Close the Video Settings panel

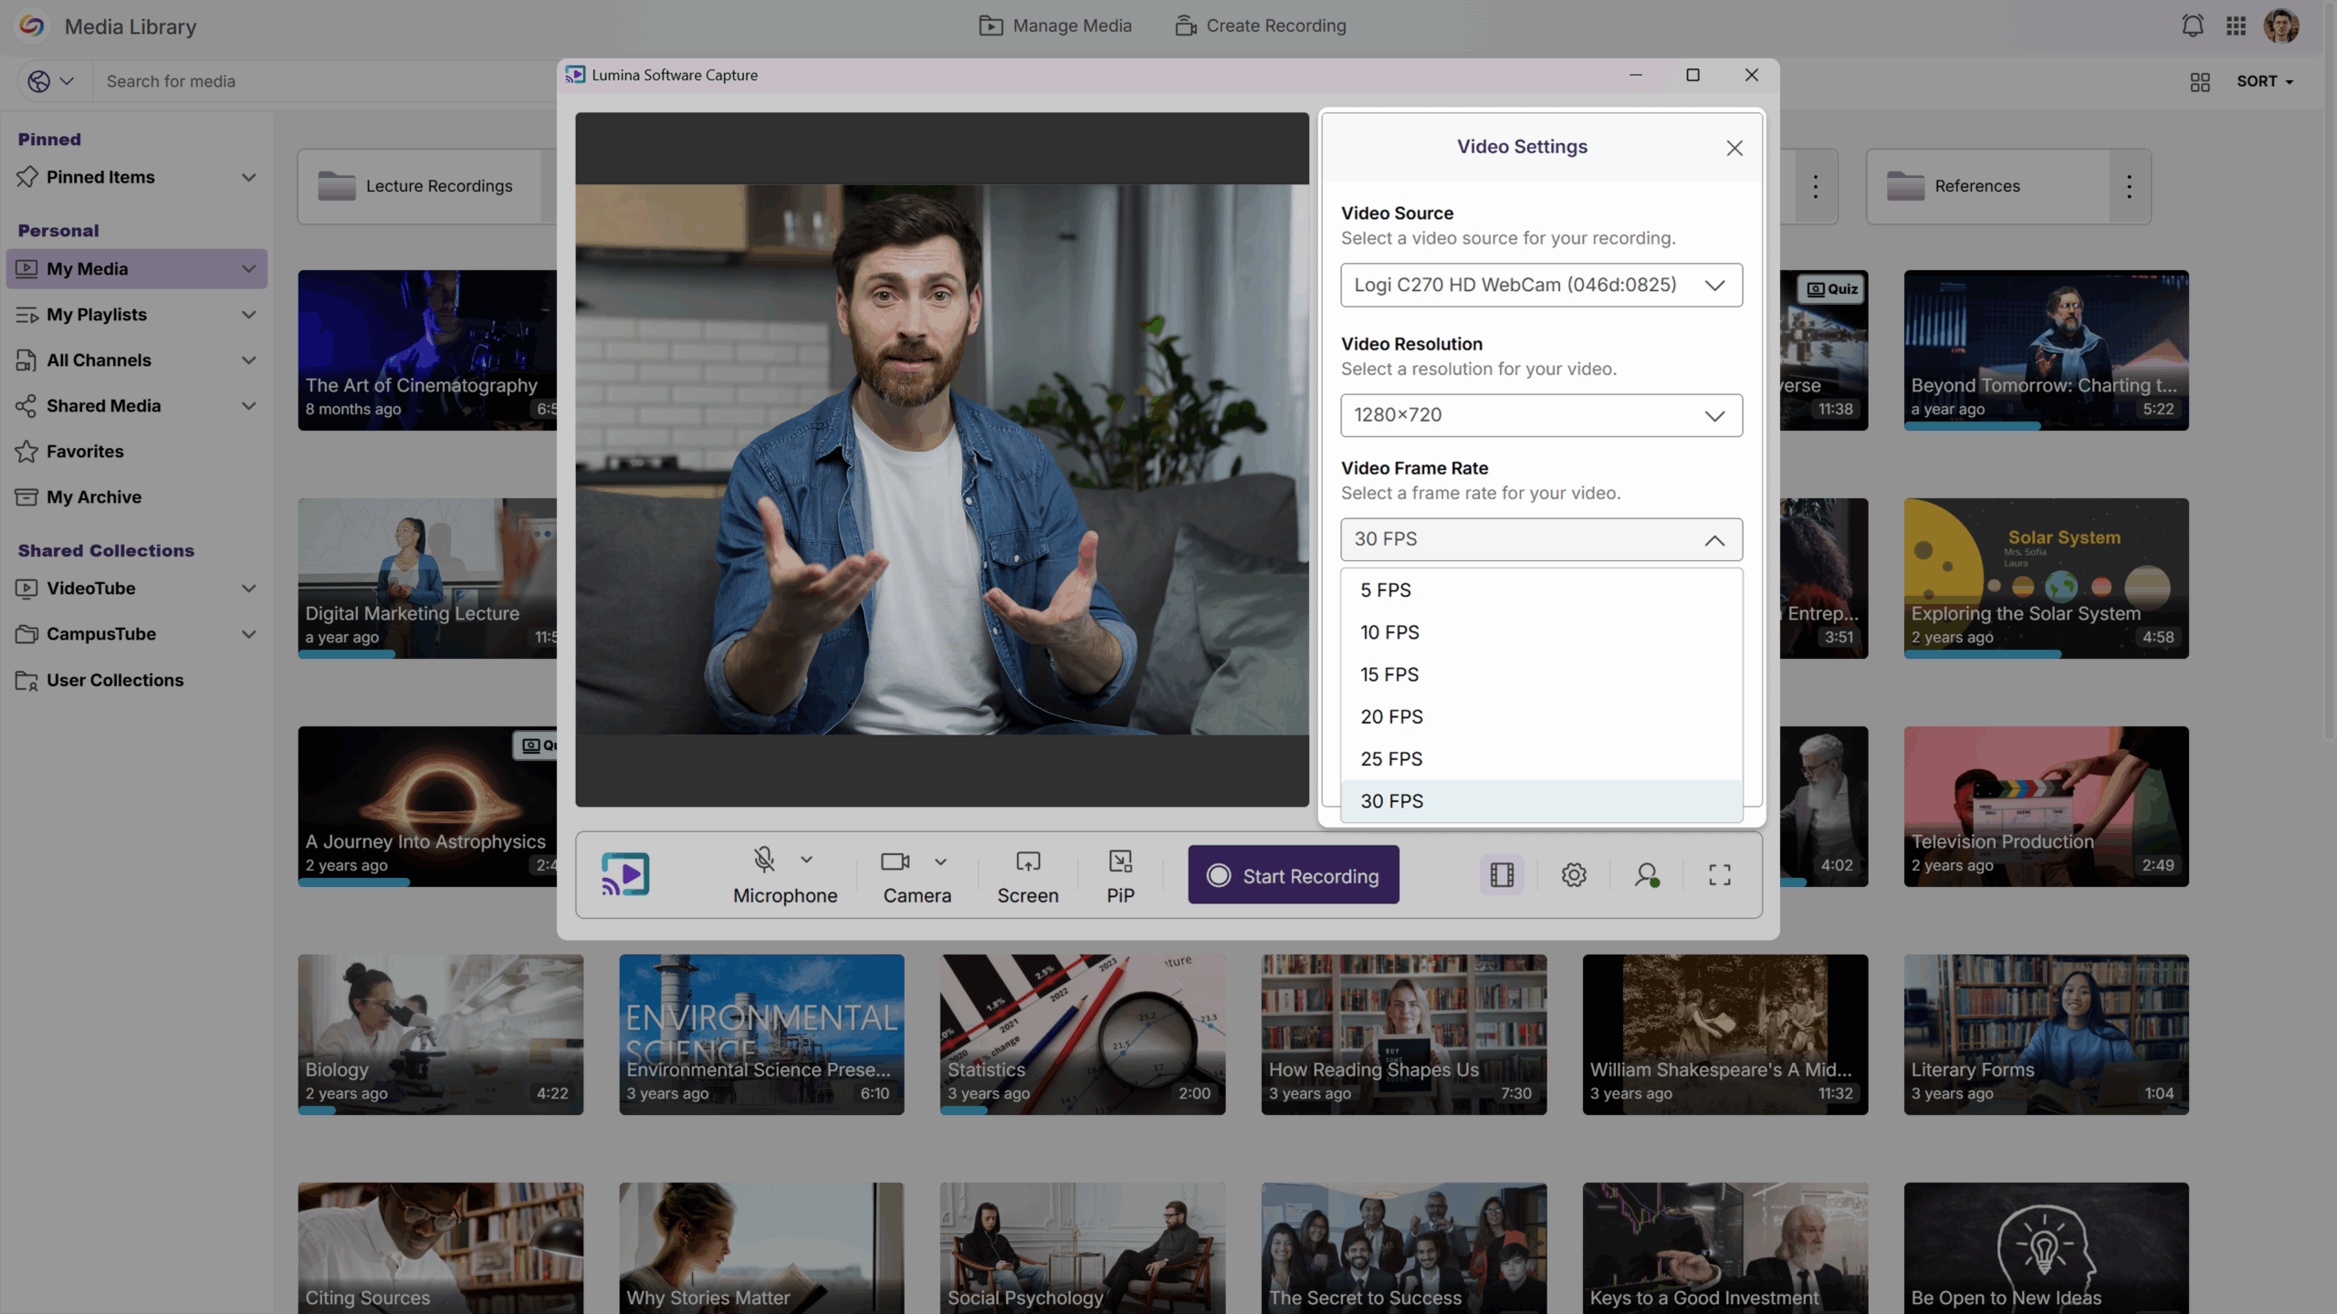pyautogui.click(x=1734, y=148)
